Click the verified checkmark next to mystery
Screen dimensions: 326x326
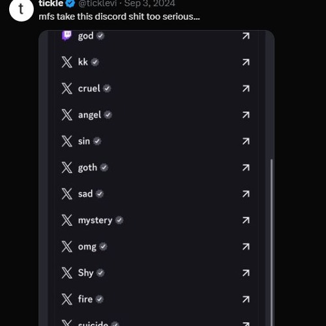tap(119, 220)
